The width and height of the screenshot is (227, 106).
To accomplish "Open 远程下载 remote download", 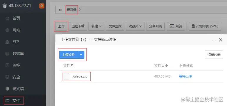I will coord(78,26).
